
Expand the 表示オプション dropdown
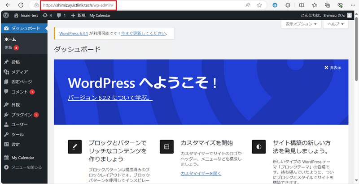301,24
